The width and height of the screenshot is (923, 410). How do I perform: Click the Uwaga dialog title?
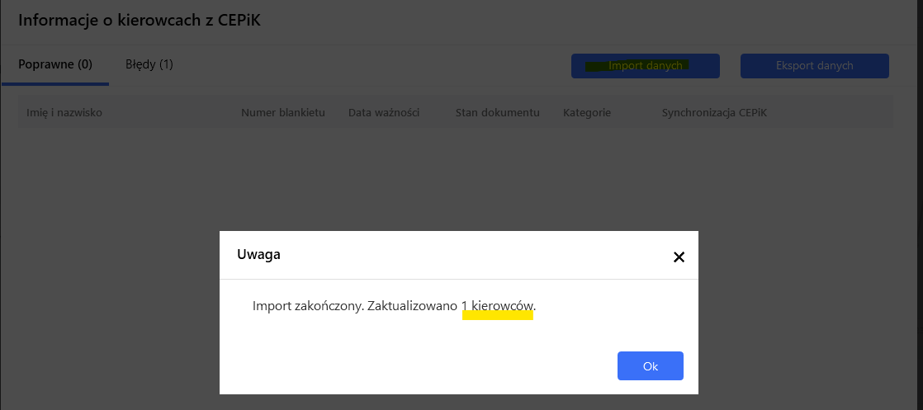[258, 255]
